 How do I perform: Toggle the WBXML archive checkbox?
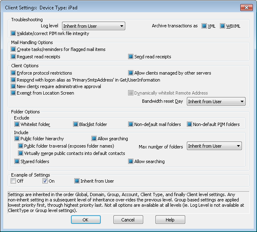tap(222, 26)
